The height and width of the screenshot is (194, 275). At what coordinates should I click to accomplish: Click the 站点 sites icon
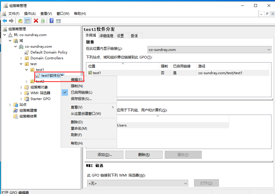[16, 105]
